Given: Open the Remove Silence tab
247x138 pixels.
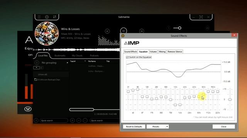Looking at the screenshot, I should coord(175,52).
